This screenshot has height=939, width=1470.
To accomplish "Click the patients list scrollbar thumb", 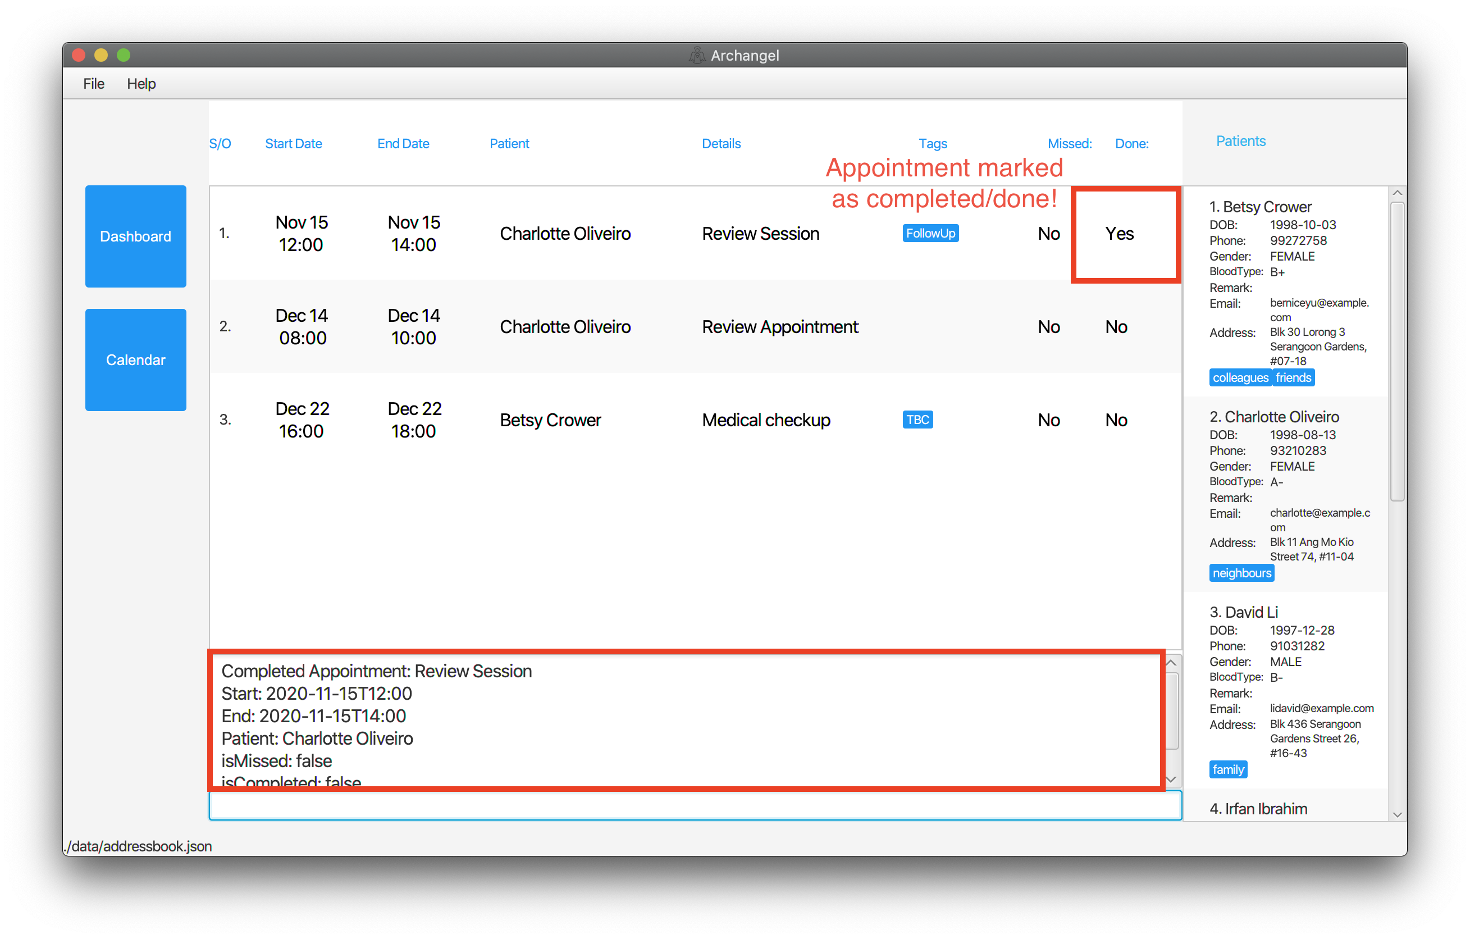I will (x=1397, y=352).
